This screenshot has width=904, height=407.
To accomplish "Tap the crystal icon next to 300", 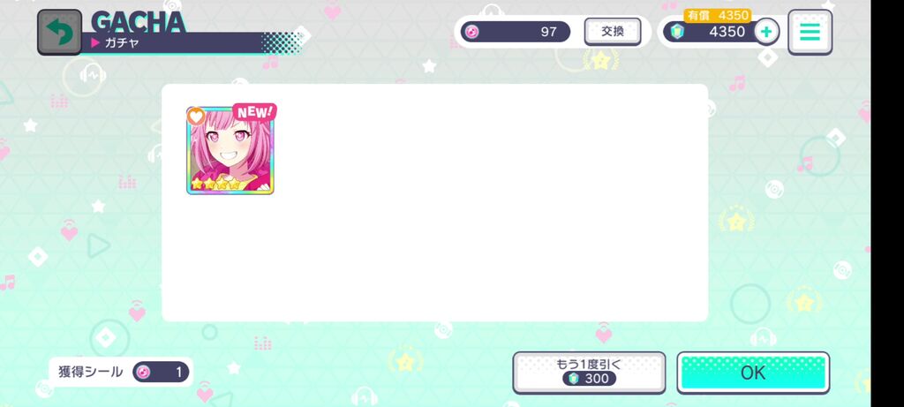I will tap(574, 378).
